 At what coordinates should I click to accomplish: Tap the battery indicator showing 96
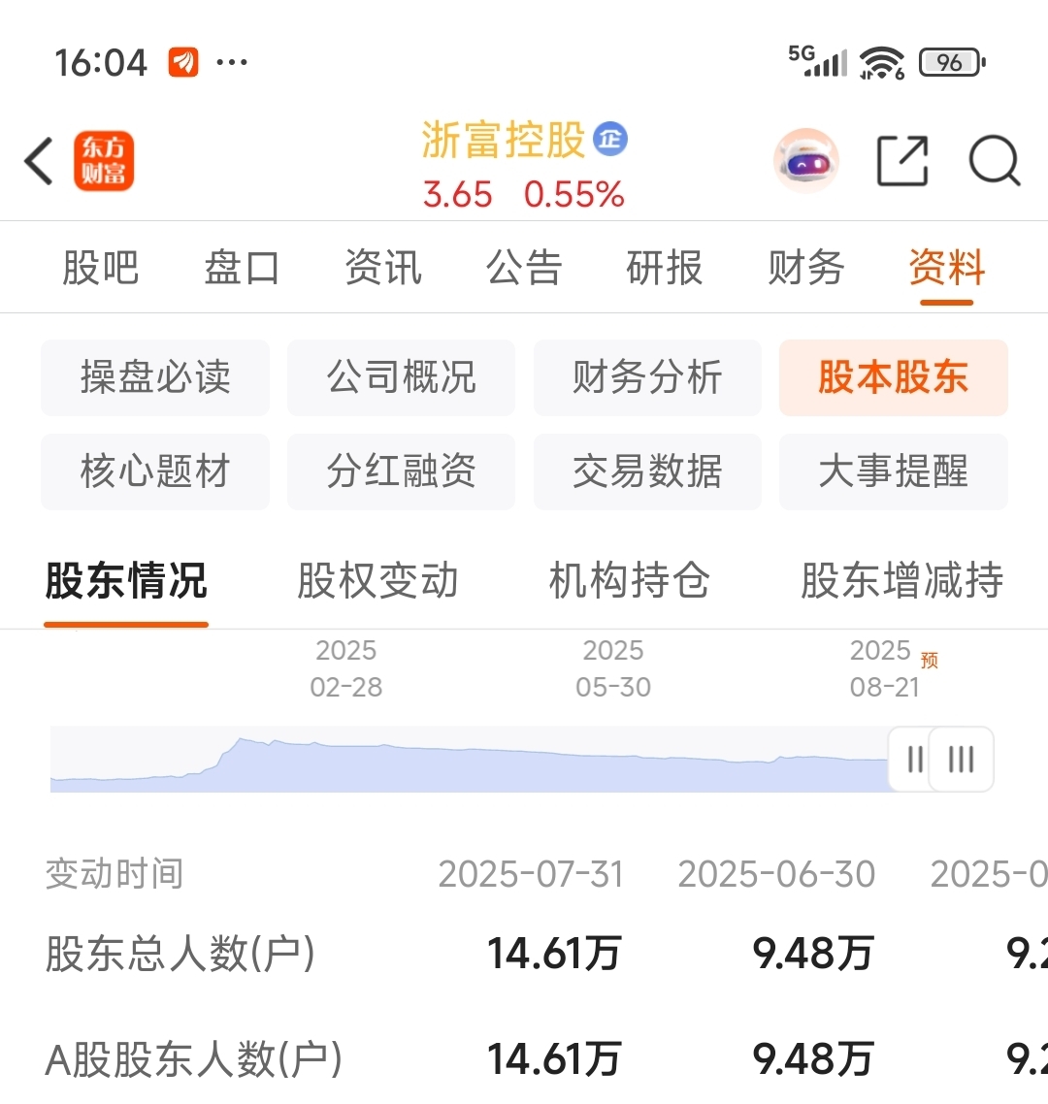coord(952,63)
